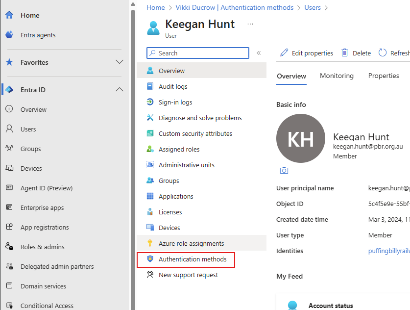Viewport: 410px width, 310px height.
Task: Collapse the user menu with double chevron
Action: coord(259,53)
